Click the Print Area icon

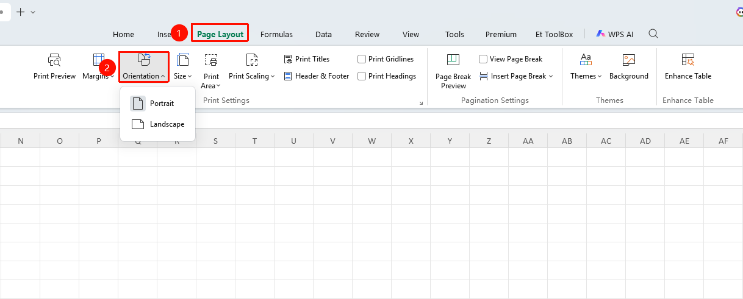pyautogui.click(x=211, y=60)
